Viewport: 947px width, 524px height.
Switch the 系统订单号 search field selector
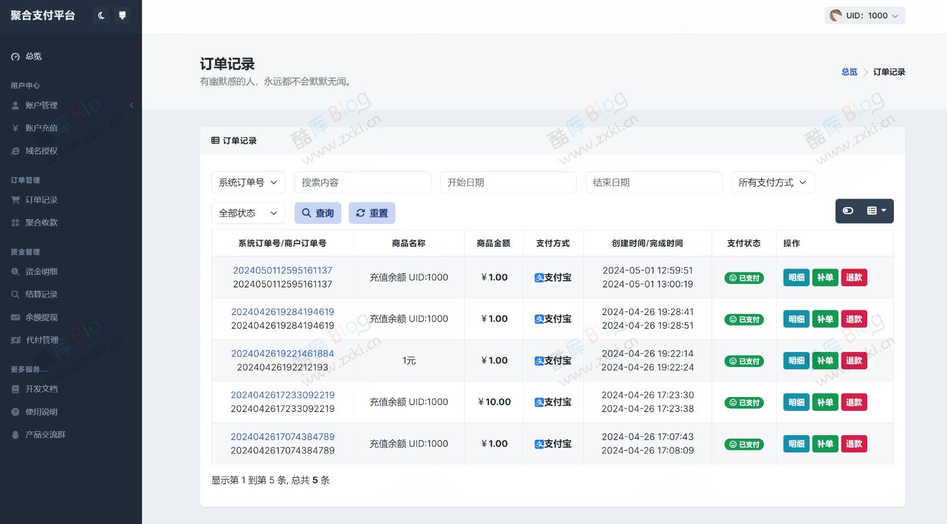pos(248,182)
